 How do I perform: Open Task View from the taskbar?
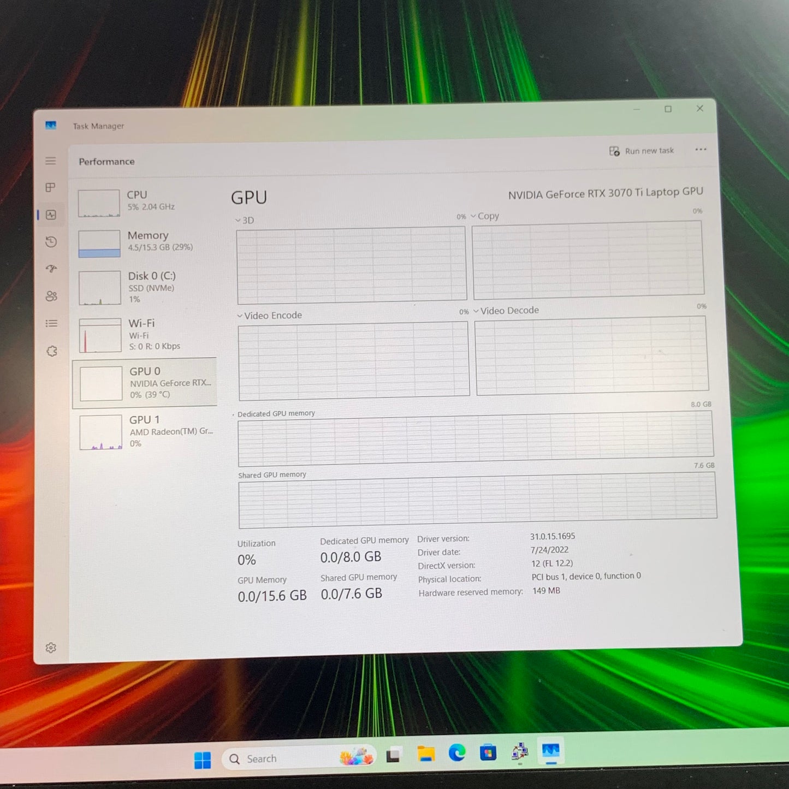pos(394,756)
